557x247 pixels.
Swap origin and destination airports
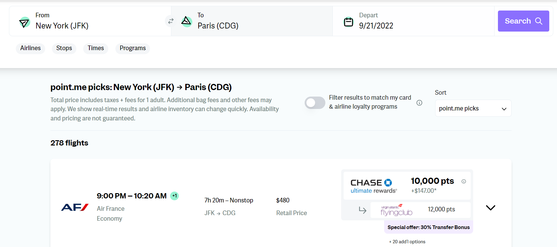(170, 21)
